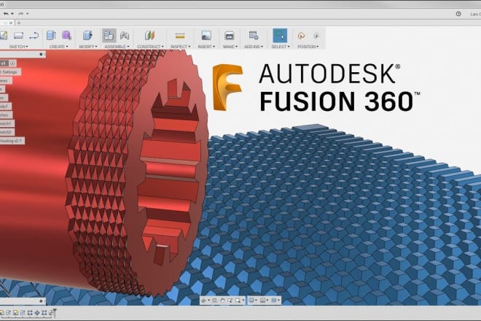Click the Insert image icon
The height and width of the screenshot is (321, 481).
tap(206, 36)
